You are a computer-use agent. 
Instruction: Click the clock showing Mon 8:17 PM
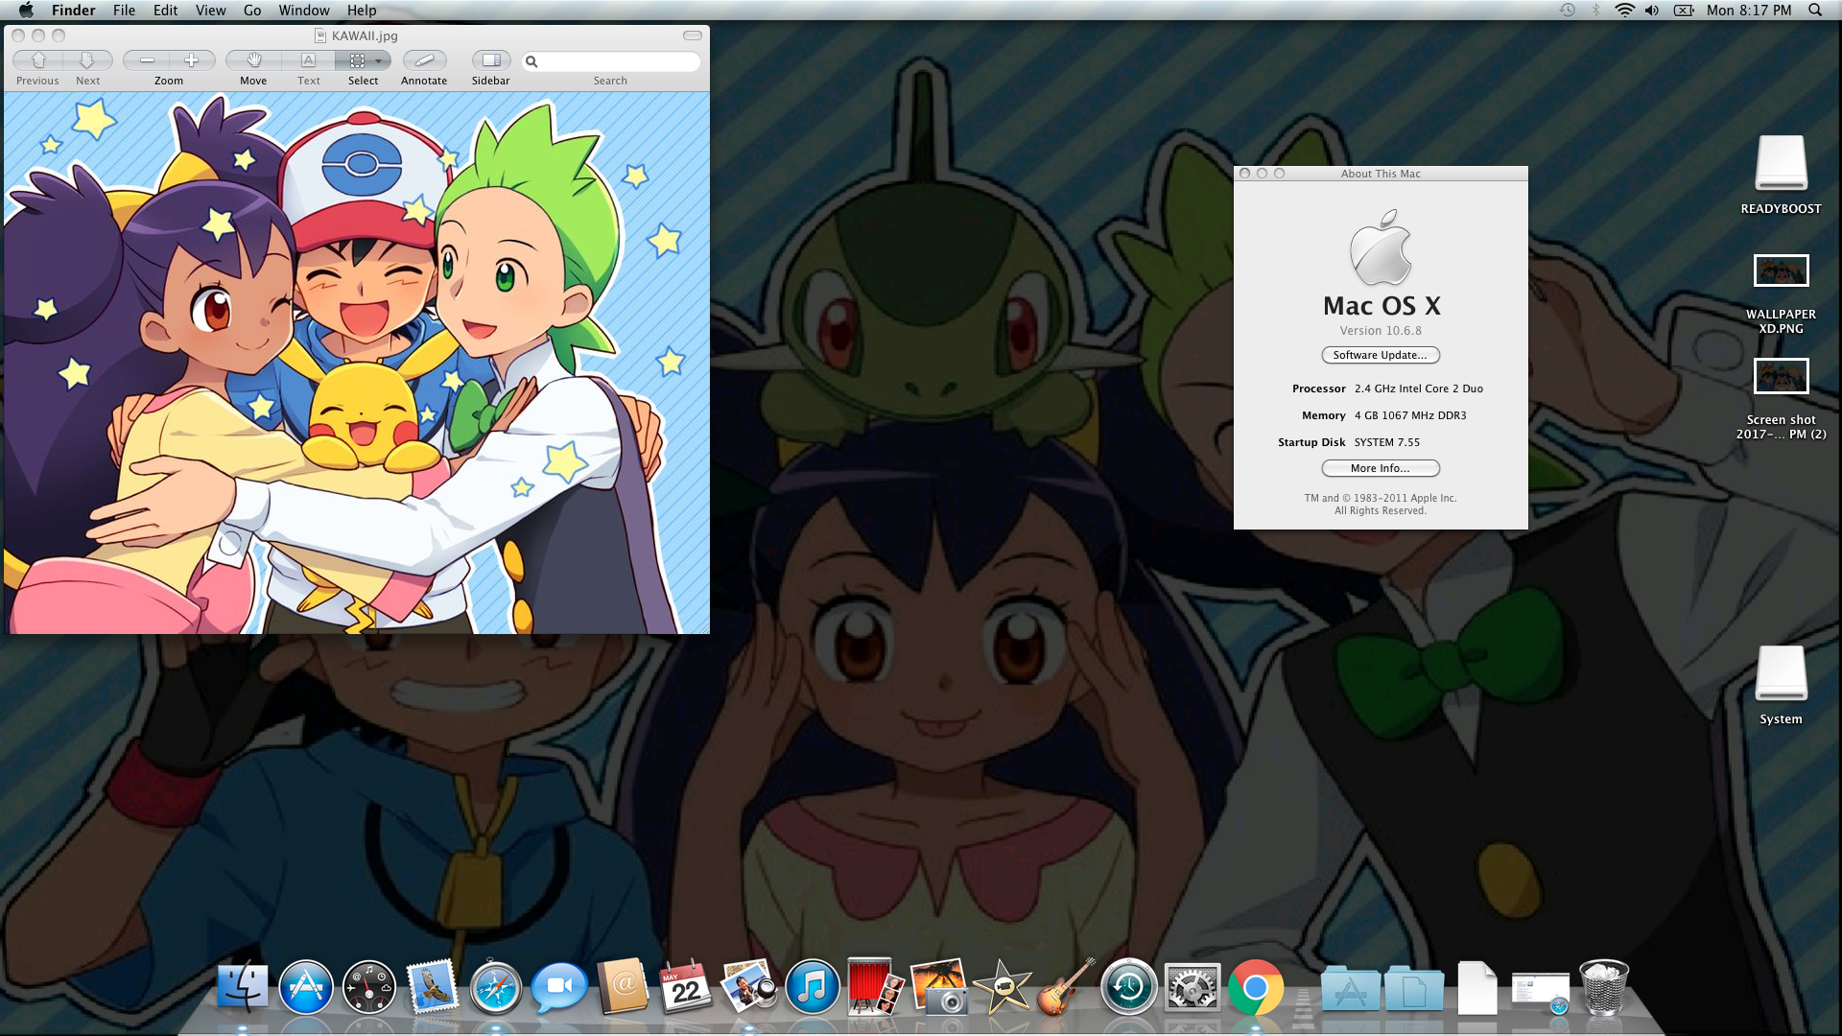(1749, 11)
